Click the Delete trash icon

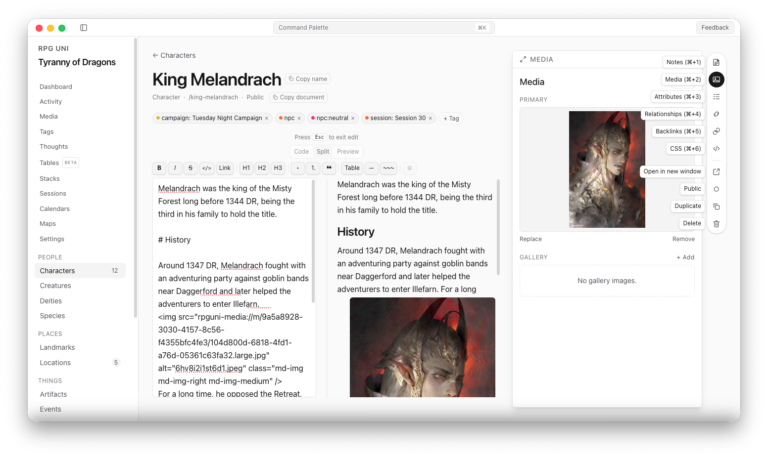click(716, 224)
